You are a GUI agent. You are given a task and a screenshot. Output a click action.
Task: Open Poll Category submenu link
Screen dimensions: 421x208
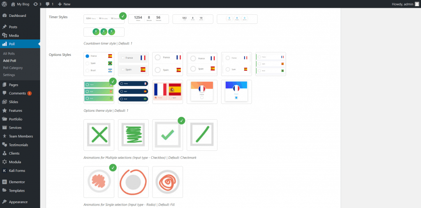pyautogui.click(x=13, y=68)
